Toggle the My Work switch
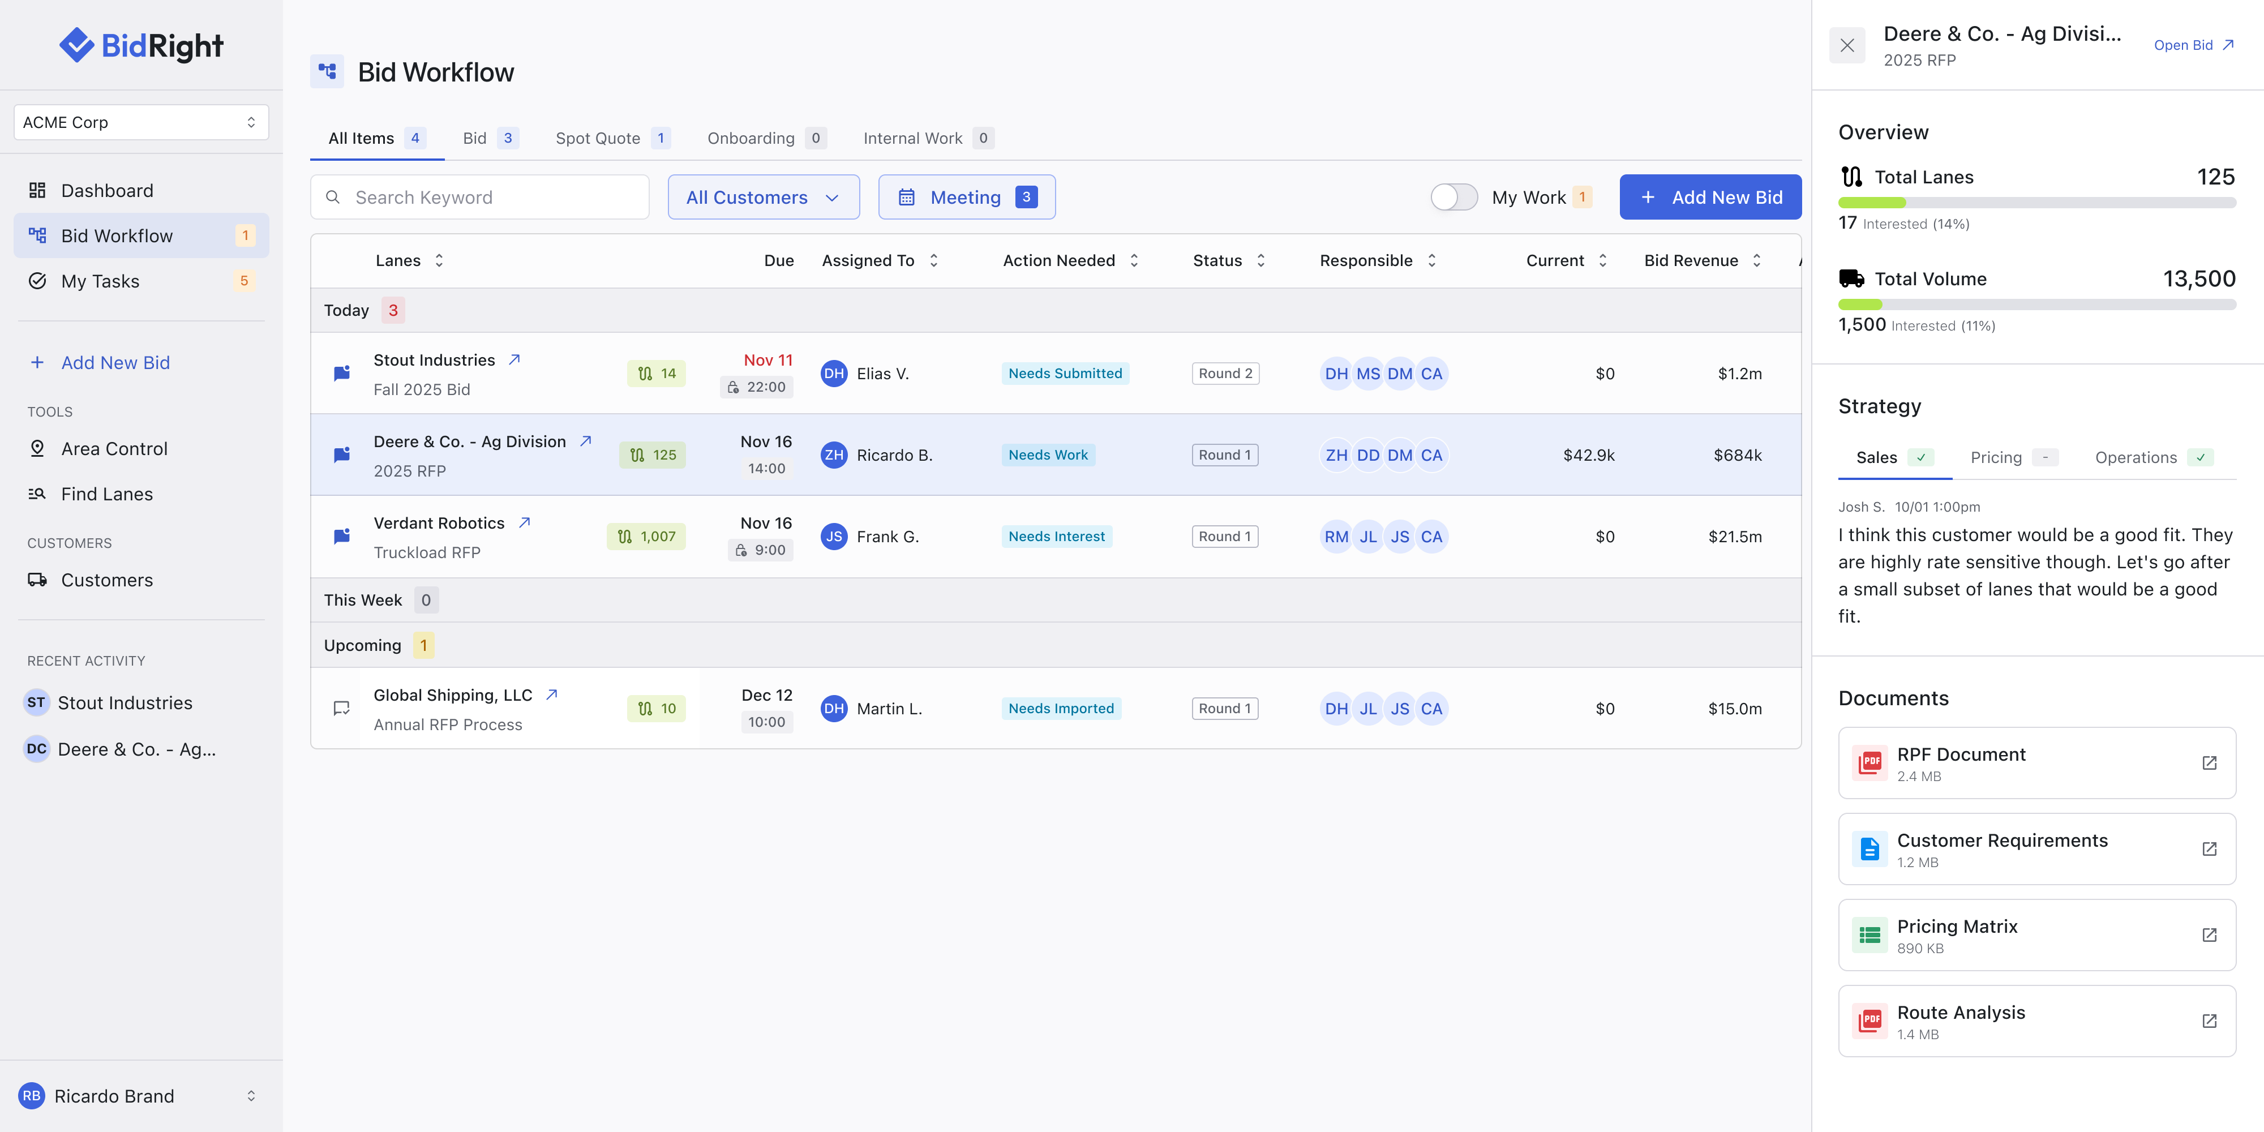 point(1453,197)
